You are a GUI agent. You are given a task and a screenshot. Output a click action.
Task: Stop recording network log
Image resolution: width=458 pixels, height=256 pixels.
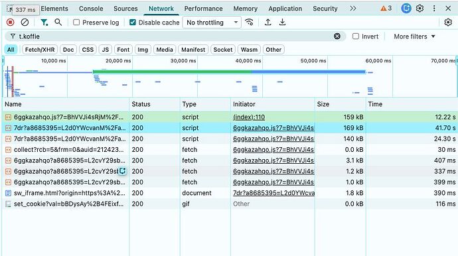pos(10,22)
